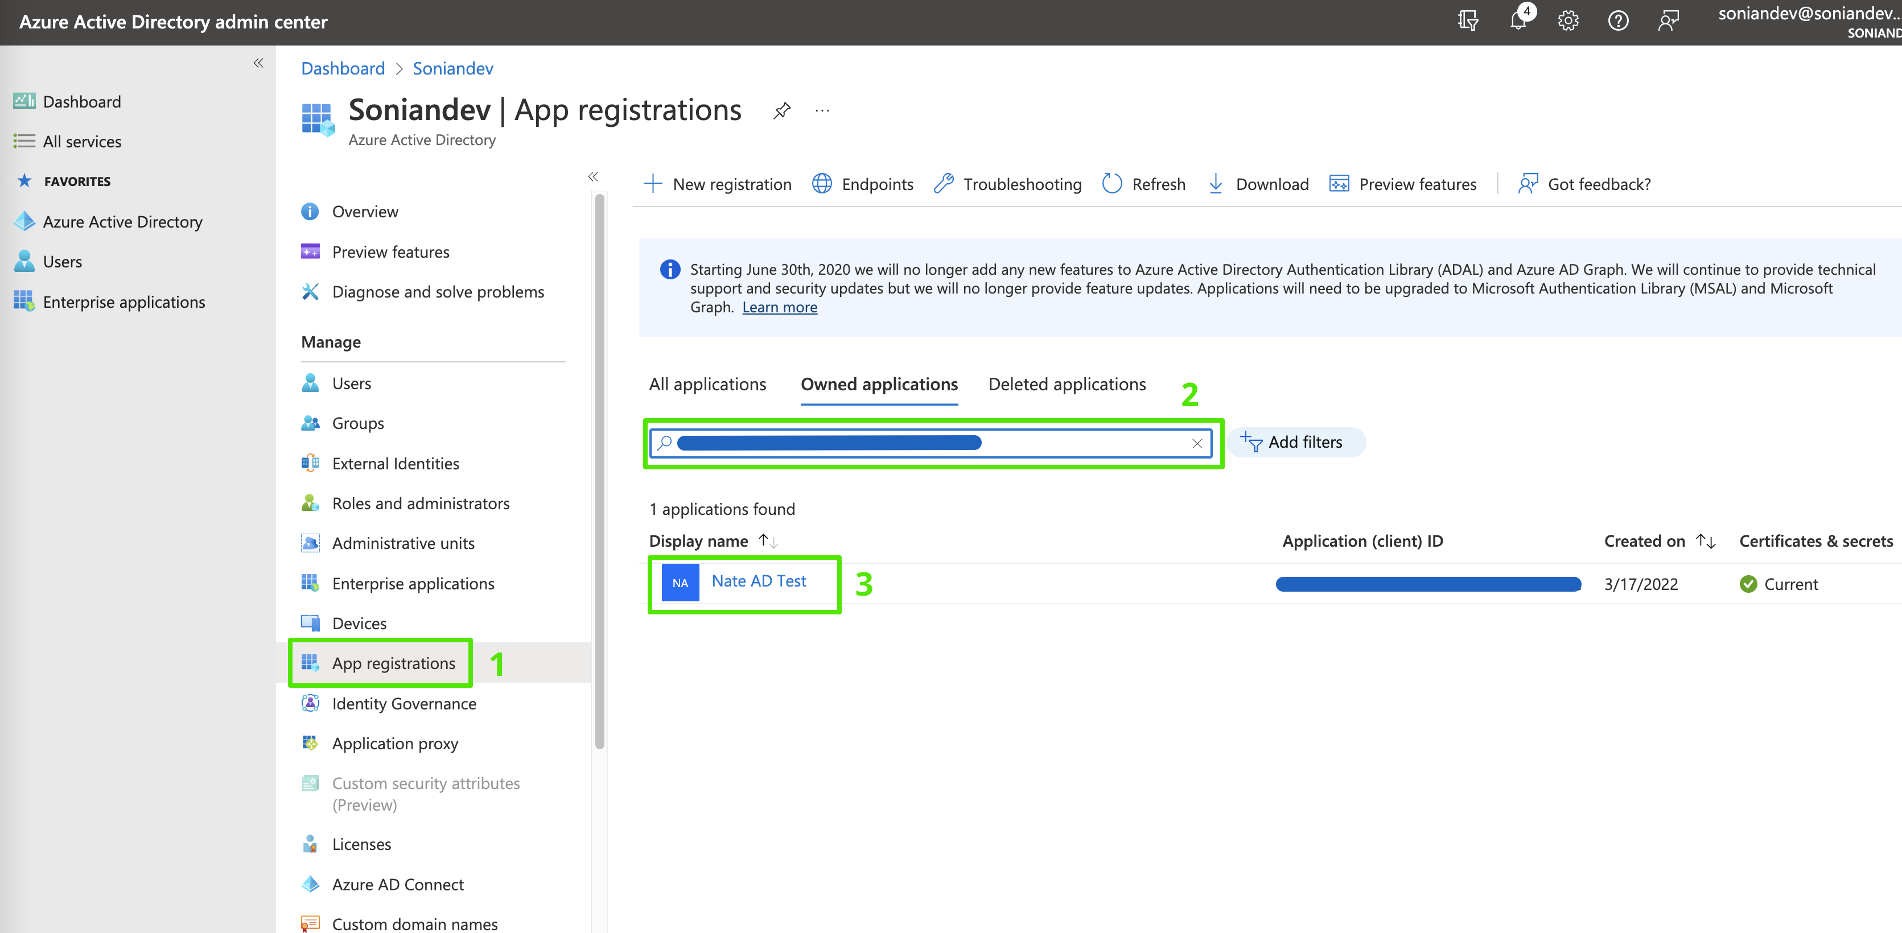The height and width of the screenshot is (933, 1902).
Task: Open Custom security attributes (Preview)
Action: (x=410, y=794)
